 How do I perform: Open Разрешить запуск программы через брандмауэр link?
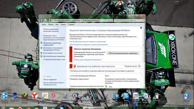point(54,38)
